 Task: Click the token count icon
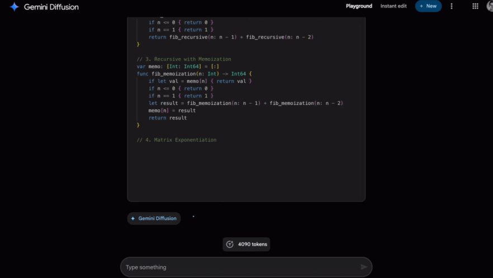(x=230, y=244)
